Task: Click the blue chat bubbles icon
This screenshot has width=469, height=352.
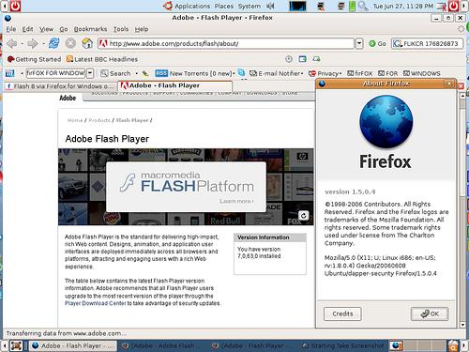Action: click(241, 73)
